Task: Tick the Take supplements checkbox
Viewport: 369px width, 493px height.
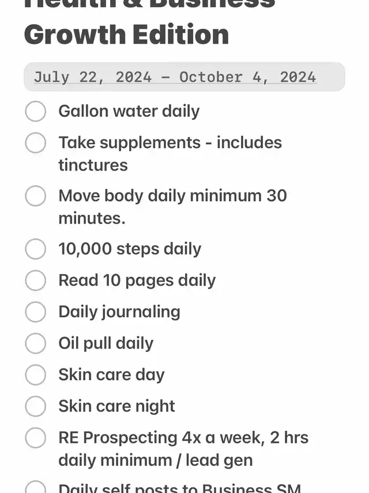Action: point(35,143)
